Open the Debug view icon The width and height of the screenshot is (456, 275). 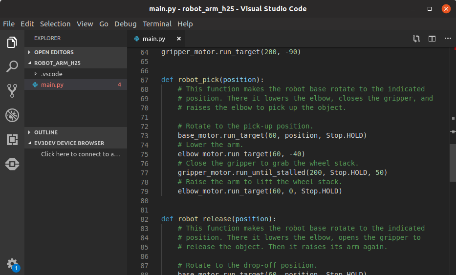pos(12,115)
